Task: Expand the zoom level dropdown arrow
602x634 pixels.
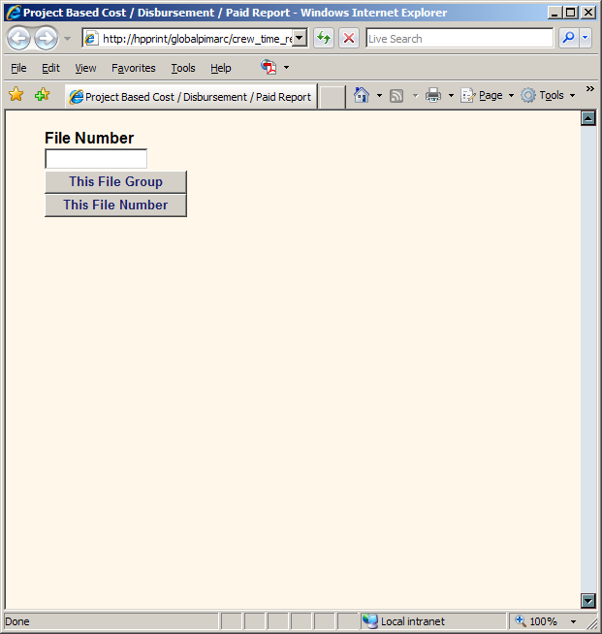Action: (573, 621)
